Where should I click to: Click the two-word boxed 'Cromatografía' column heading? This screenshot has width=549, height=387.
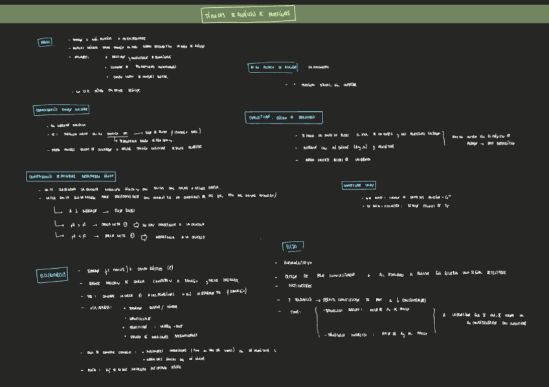tap(61, 110)
